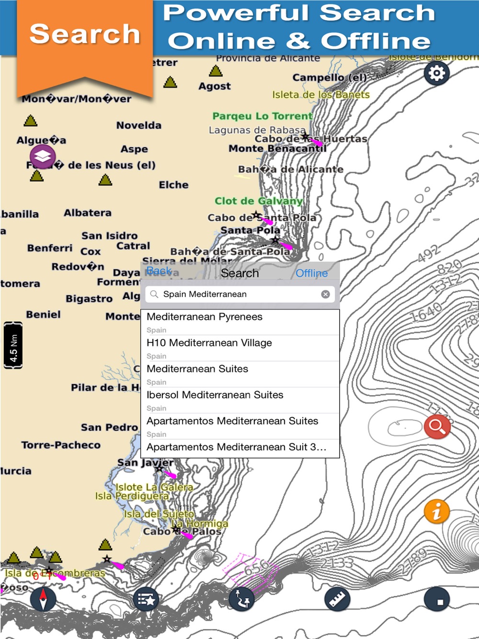The height and width of the screenshot is (639, 479).
Task: Tap the 1640 depth contour label
Action: click(x=426, y=312)
